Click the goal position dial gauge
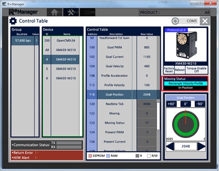This screenshot has width=219, height=171. click(x=186, y=124)
